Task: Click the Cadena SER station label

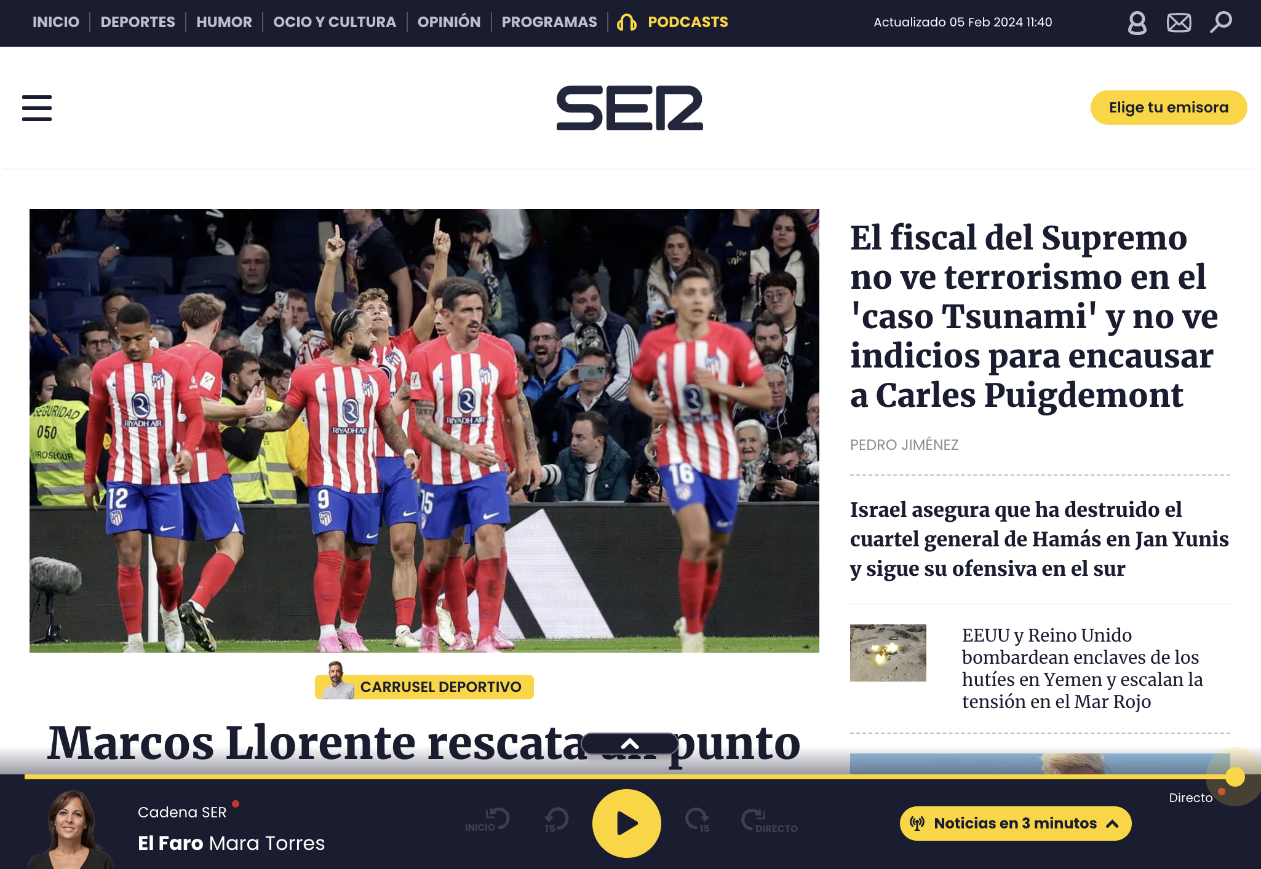Action: [182, 812]
